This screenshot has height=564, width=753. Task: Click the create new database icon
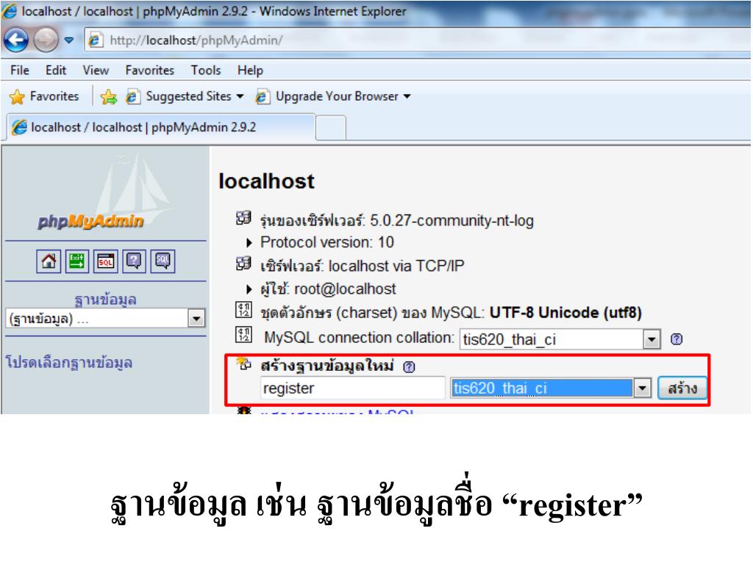click(243, 364)
